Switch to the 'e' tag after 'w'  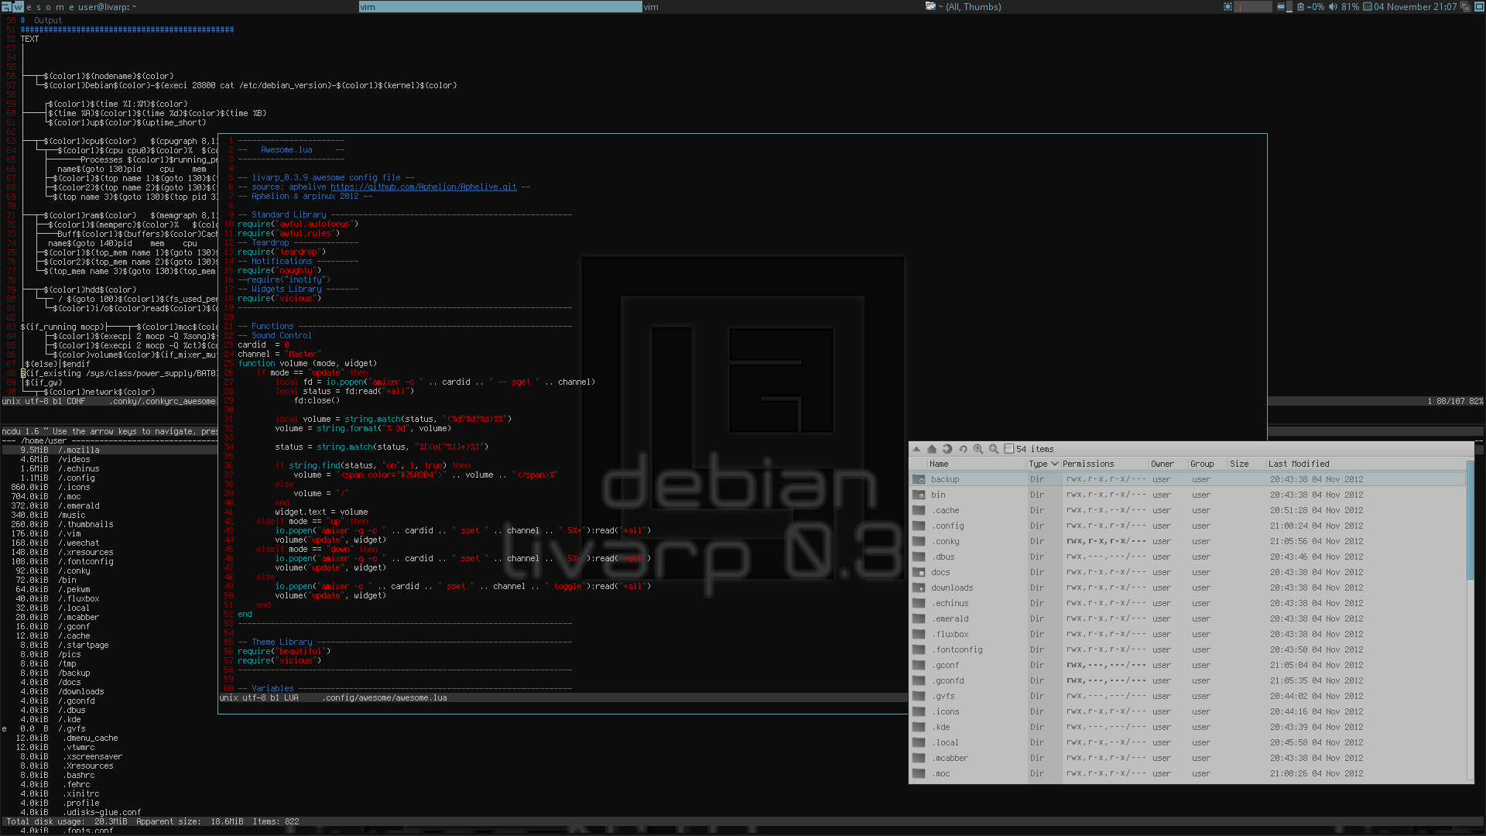click(29, 7)
